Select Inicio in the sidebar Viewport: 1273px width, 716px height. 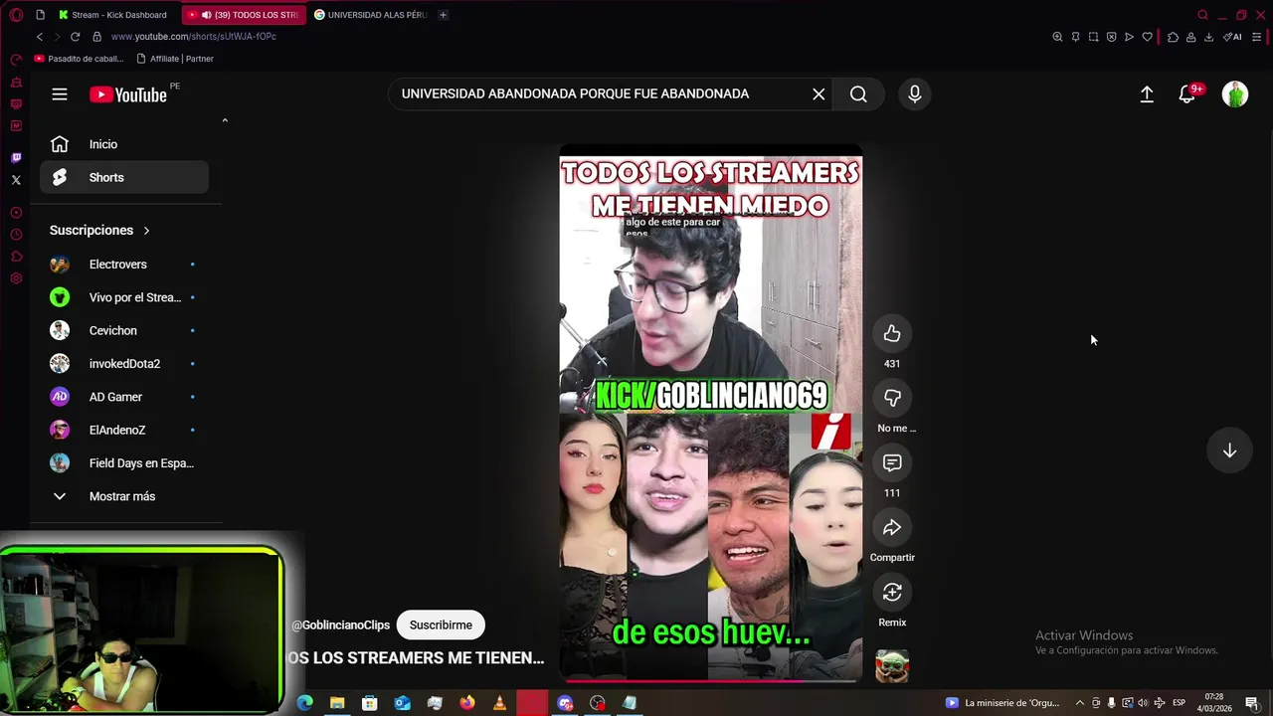pos(124,144)
